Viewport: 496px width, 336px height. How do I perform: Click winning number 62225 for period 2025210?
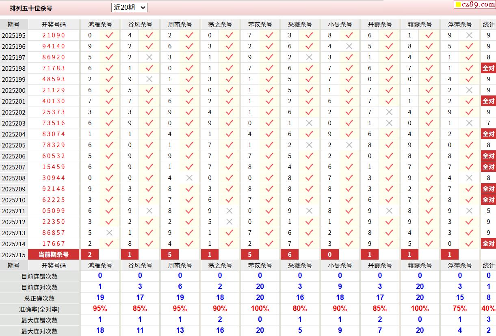pos(54,200)
